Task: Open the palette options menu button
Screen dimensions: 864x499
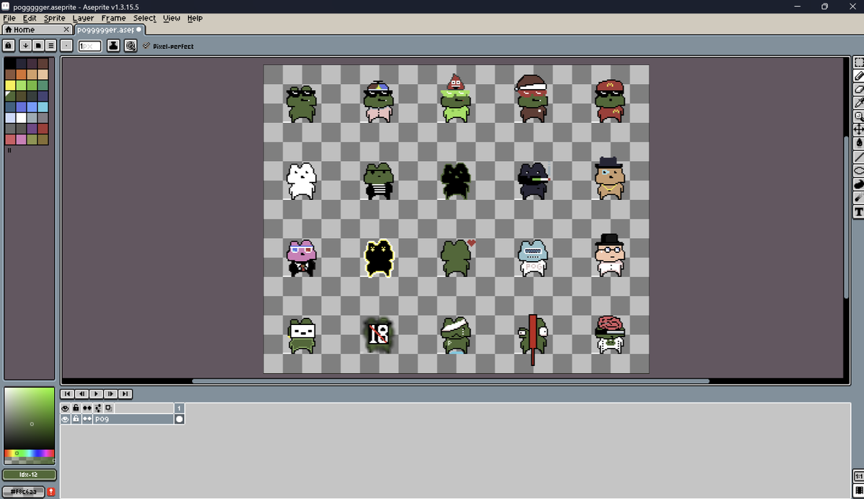Action: [51, 45]
